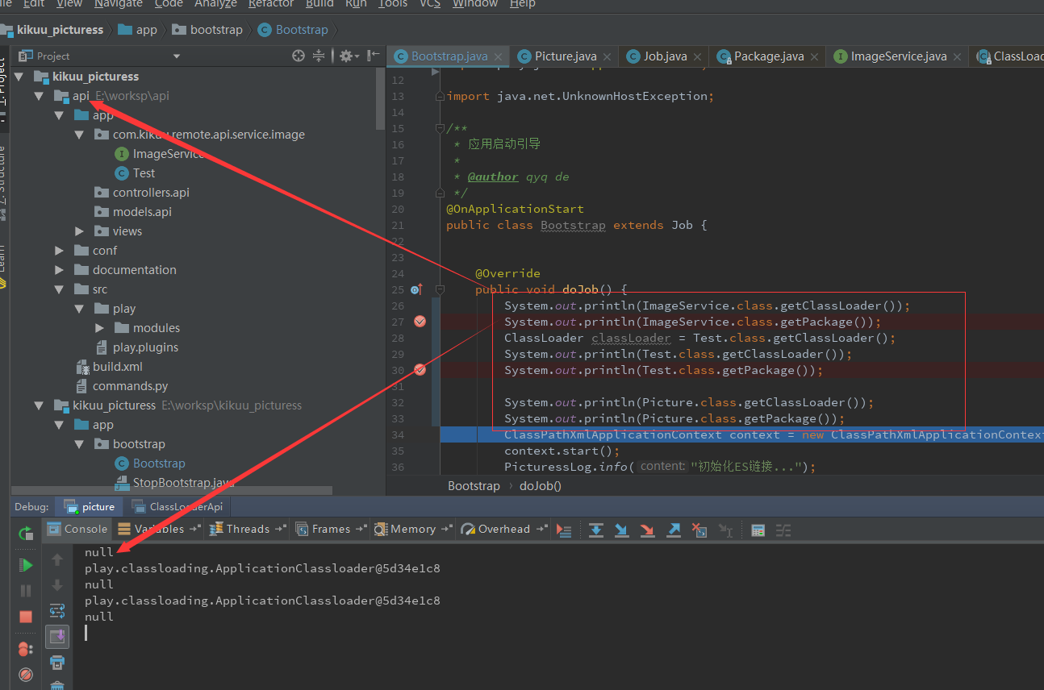Fold the Javadoc comment starting line 15

click(x=440, y=128)
